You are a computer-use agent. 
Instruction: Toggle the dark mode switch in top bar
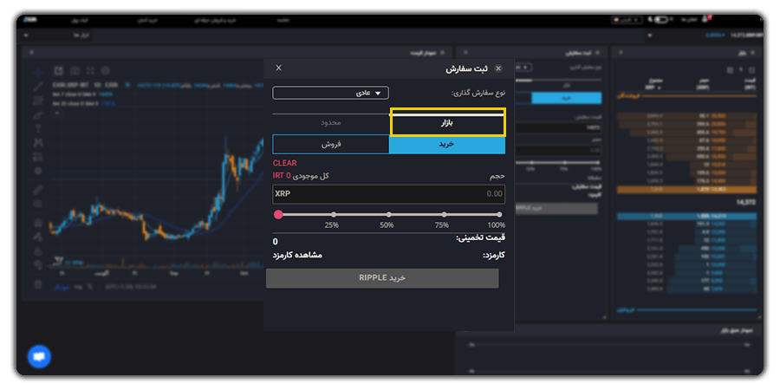(660, 19)
